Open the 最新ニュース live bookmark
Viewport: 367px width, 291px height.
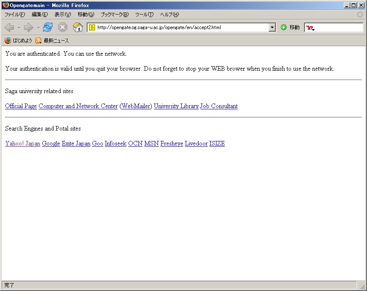click(x=56, y=41)
